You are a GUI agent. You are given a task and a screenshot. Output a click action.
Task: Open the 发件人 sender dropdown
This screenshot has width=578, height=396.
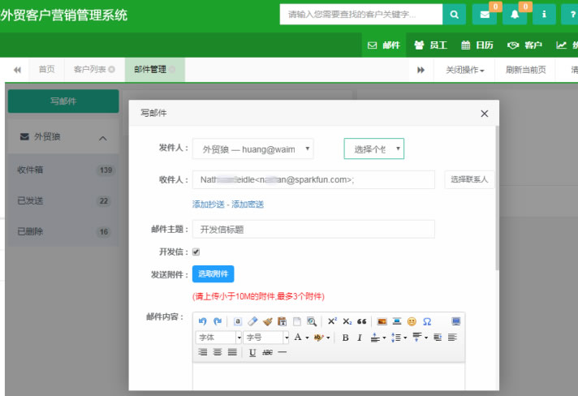coord(252,149)
